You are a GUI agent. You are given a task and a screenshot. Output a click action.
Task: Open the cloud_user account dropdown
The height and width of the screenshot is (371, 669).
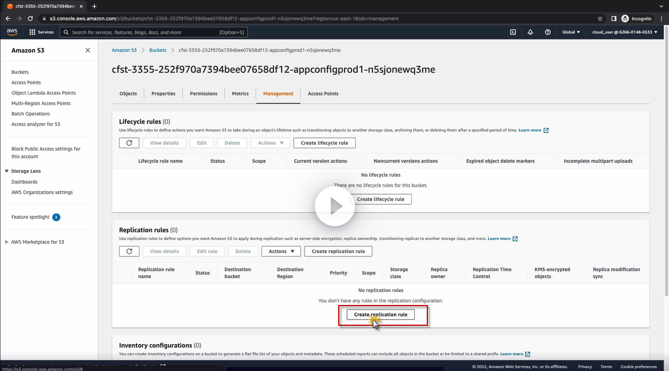pyautogui.click(x=625, y=32)
